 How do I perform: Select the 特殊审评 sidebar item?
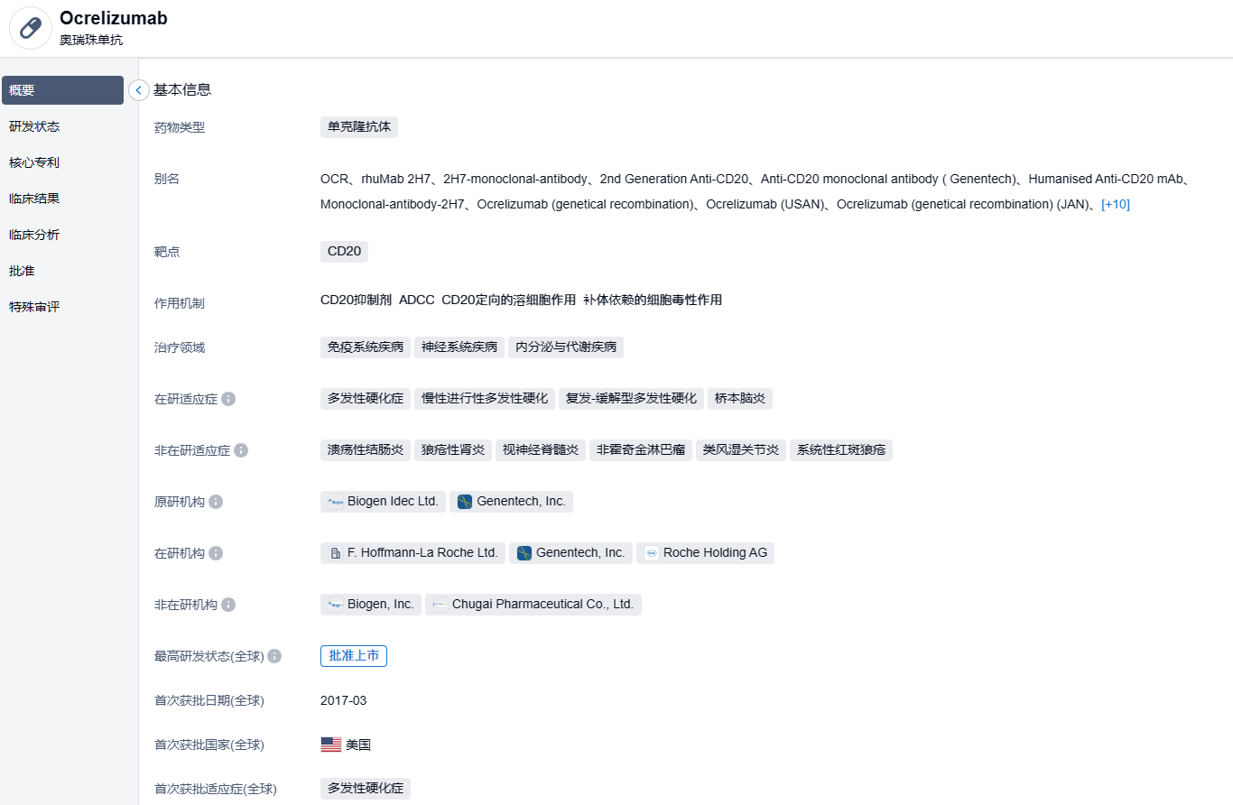point(34,307)
